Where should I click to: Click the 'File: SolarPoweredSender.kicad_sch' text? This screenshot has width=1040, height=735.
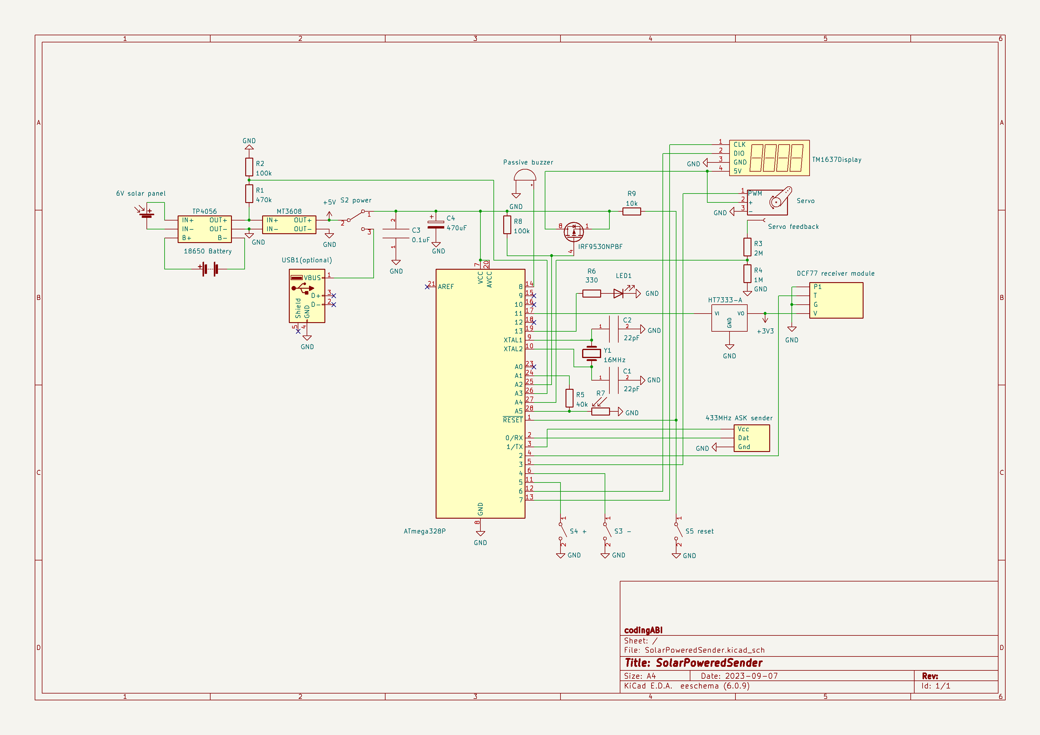point(694,650)
